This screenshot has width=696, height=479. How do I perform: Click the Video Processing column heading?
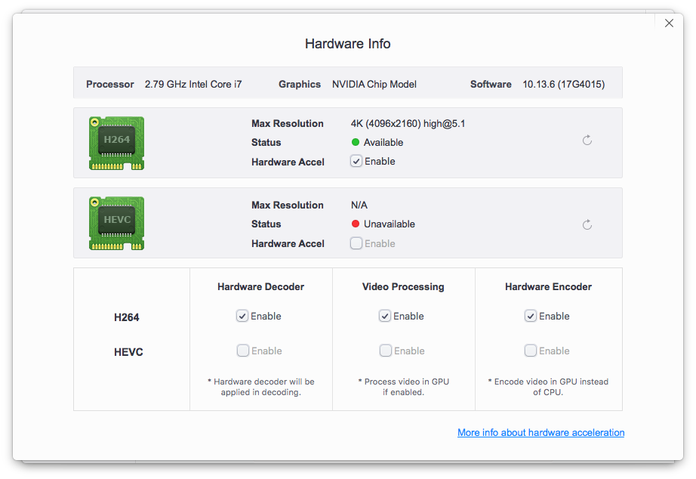[x=403, y=286]
